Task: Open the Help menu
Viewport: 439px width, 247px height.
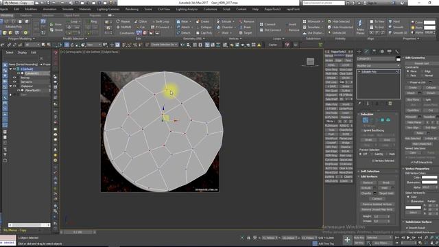Action: [255, 9]
